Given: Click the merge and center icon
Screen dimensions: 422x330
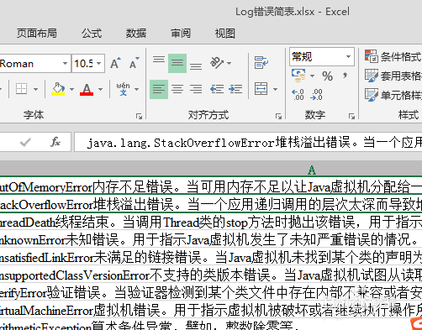Looking at the screenshot, I should pyautogui.click(x=261, y=89).
